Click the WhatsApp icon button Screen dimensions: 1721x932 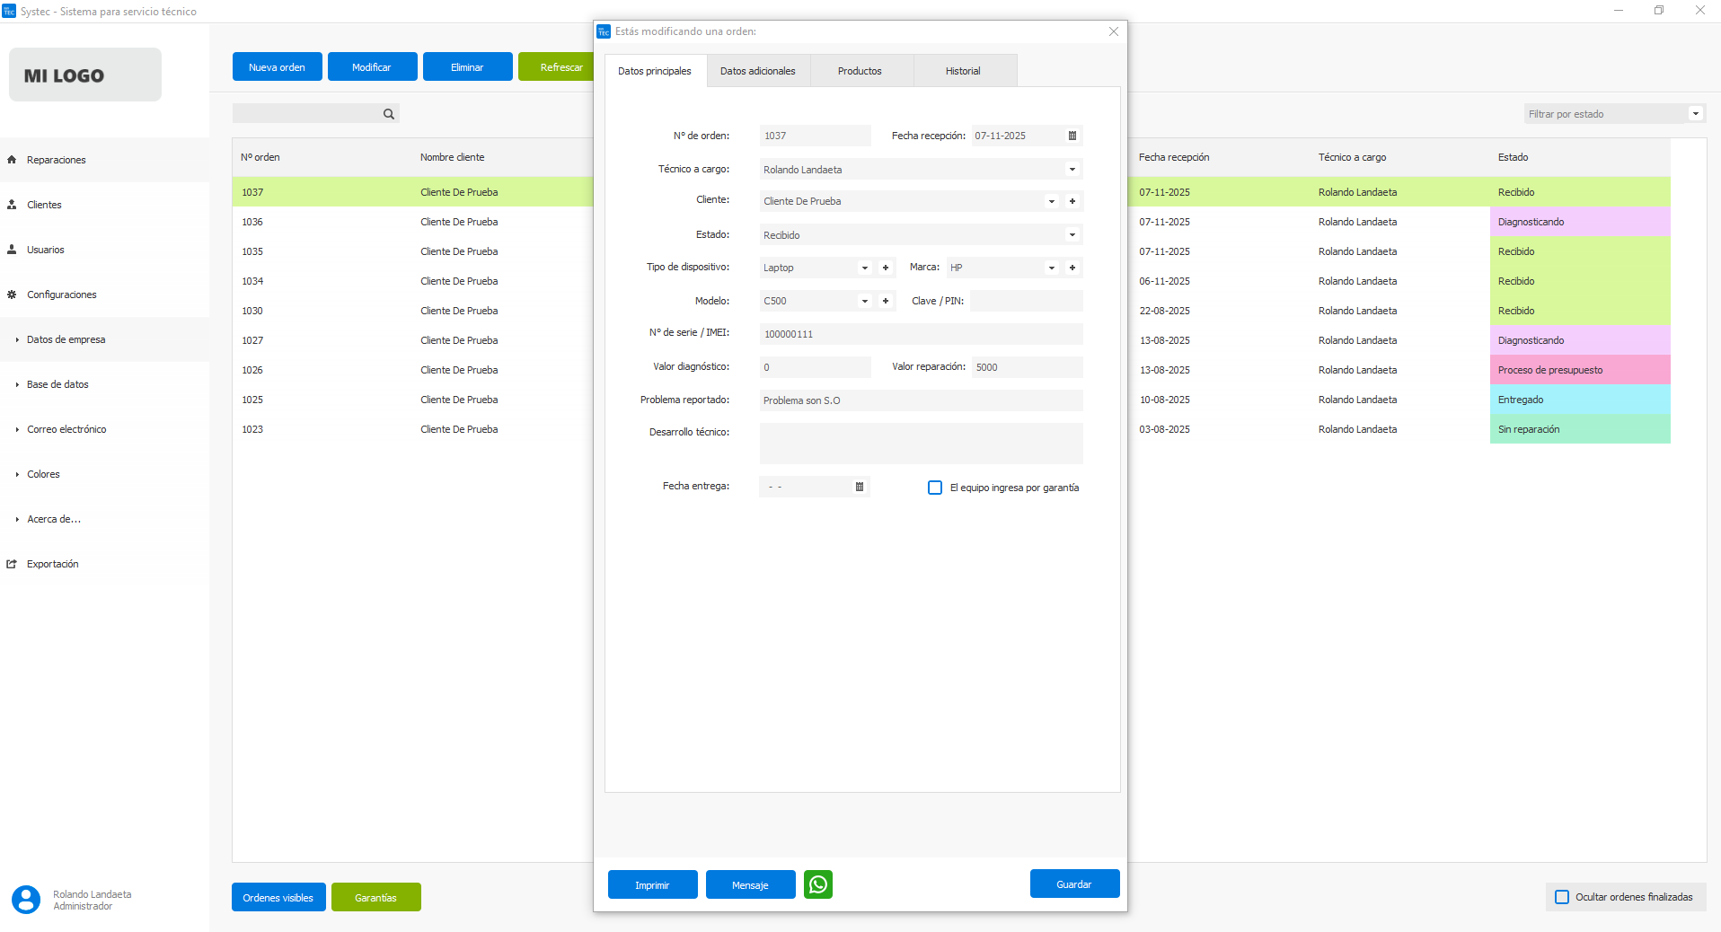(817, 884)
